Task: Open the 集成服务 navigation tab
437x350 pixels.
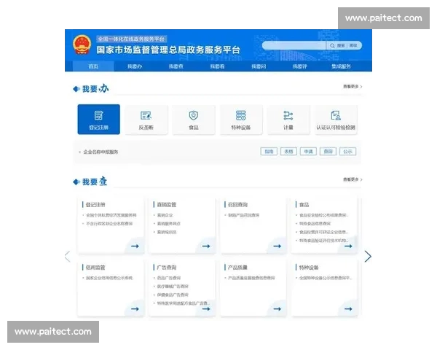Action: 341,66
